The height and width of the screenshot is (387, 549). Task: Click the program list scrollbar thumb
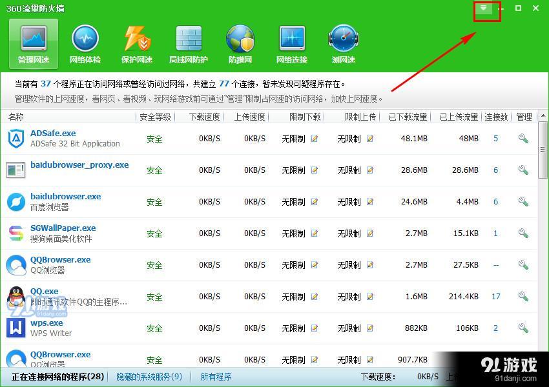[x=543, y=150]
